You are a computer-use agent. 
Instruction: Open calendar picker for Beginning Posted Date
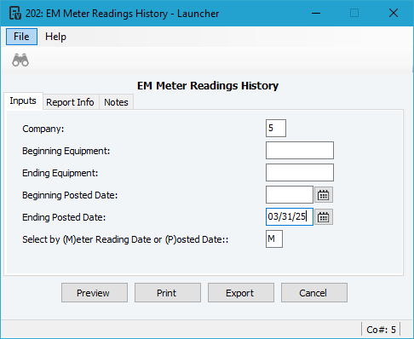pos(324,195)
